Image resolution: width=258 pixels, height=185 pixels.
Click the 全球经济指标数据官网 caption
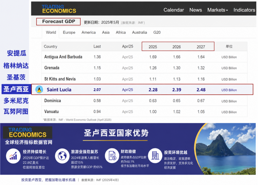pyautogui.click(x=29, y=142)
